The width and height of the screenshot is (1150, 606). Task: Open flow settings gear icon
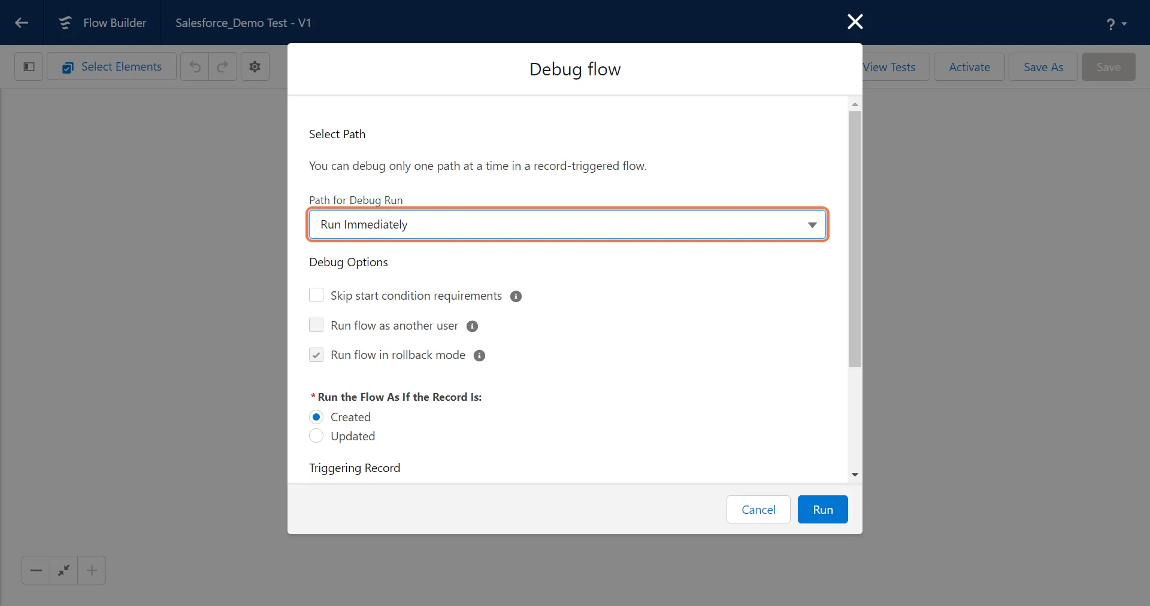(255, 66)
